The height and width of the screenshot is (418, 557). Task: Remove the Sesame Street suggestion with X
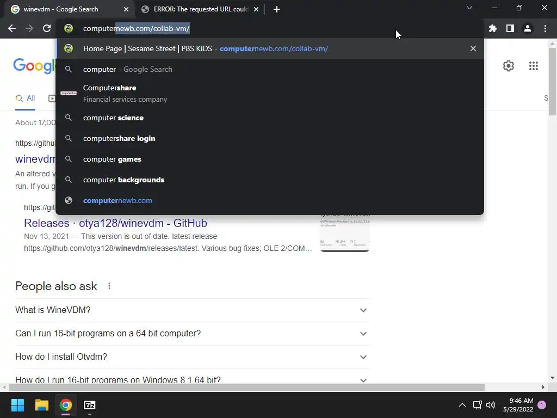click(x=473, y=48)
